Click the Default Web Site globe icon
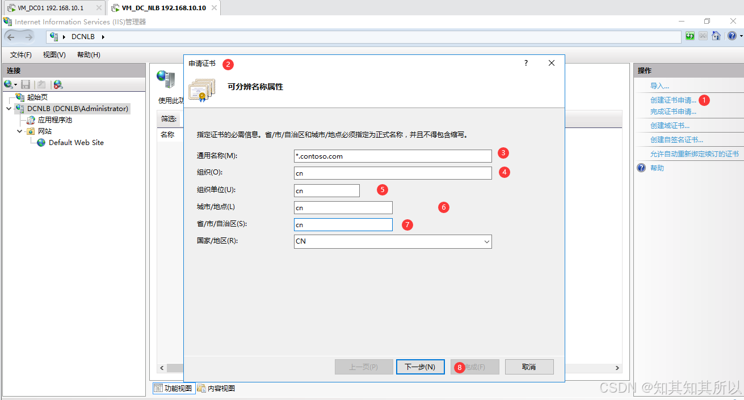This screenshot has width=744, height=400. pyautogui.click(x=41, y=143)
